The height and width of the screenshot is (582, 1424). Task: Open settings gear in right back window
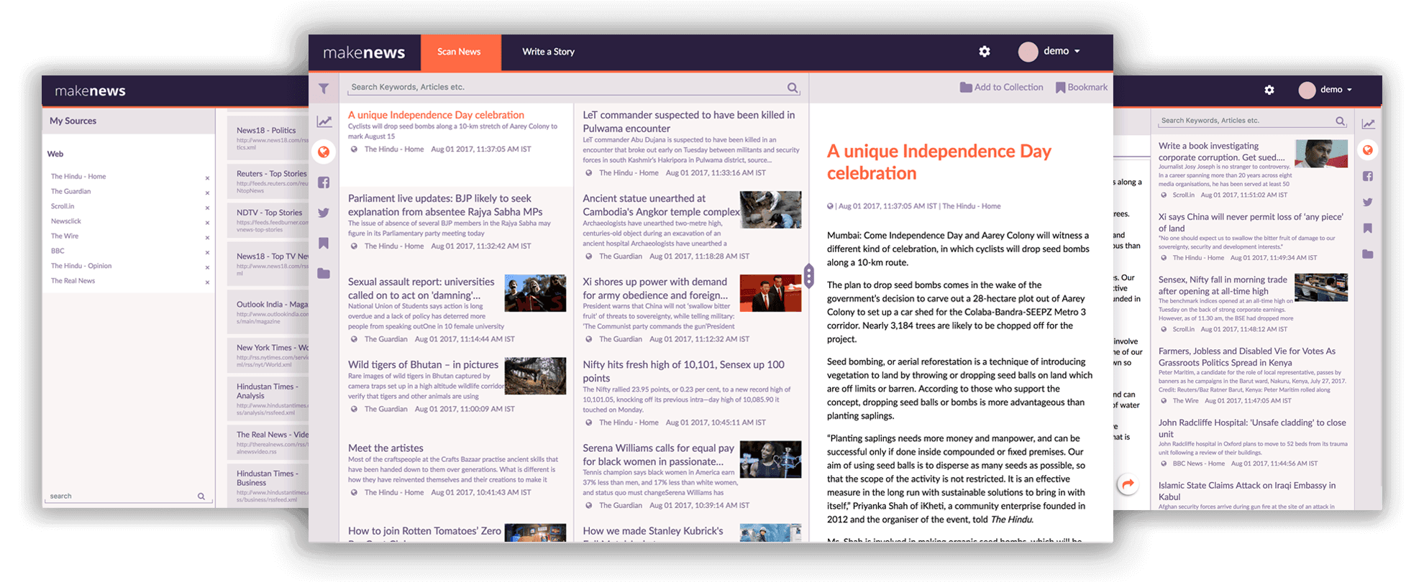(x=1269, y=90)
